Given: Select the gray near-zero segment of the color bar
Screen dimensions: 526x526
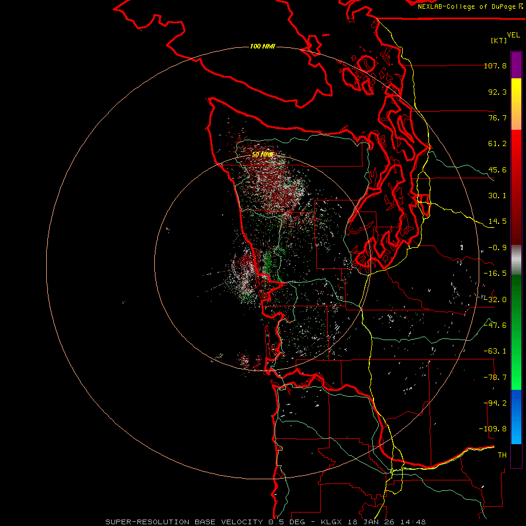Looking at the screenshot, I should (516, 260).
